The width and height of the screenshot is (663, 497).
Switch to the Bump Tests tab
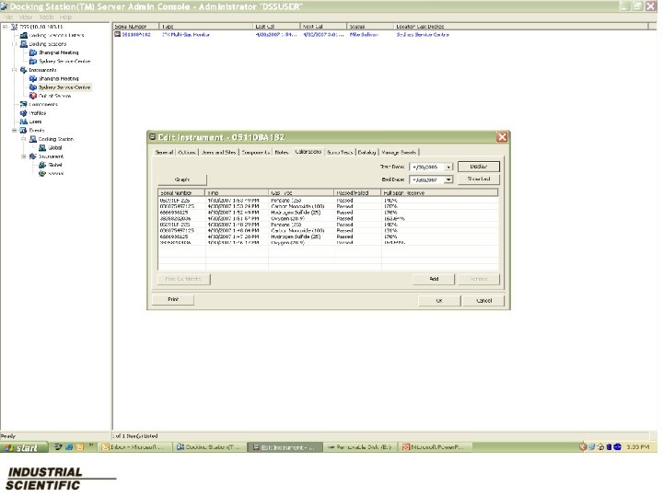[x=340, y=152]
